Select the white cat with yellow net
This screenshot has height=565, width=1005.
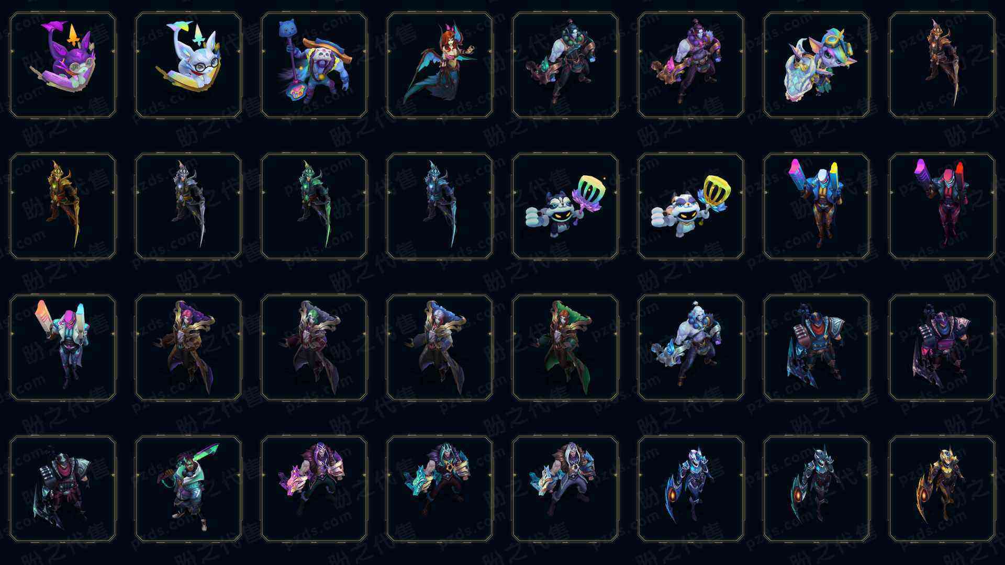pos(691,206)
